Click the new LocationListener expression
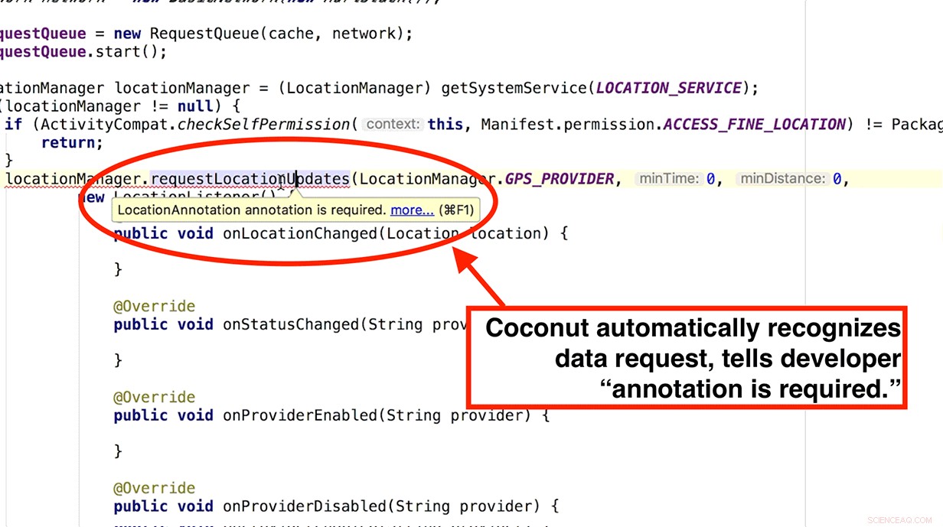 (x=153, y=197)
